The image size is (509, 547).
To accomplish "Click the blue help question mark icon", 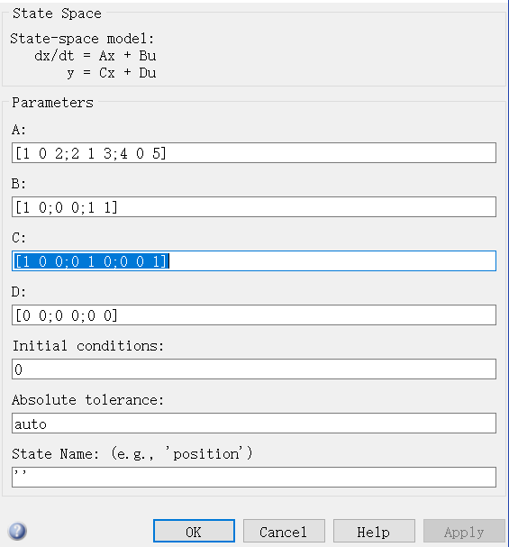I will (17, 531).
